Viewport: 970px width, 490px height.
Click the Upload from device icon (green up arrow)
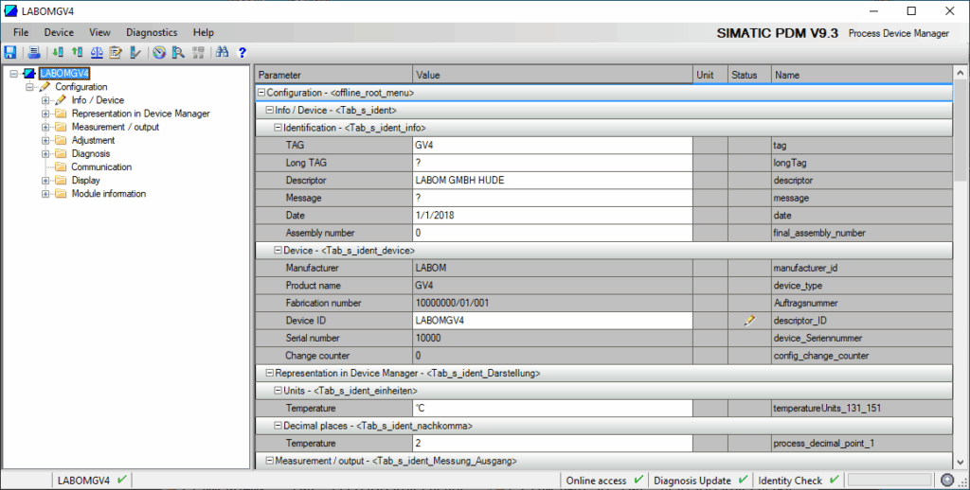tap(77, 52)
